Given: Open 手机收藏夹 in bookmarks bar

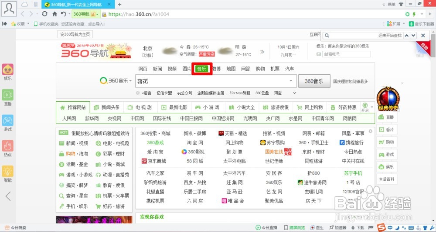Looking at the screenshot, I should [x=46, y=24].
